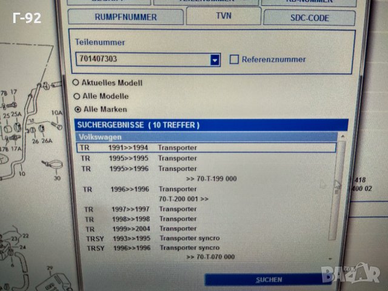The image size is (388, 291).
Task: Click the Volkswagen brand group header
Action: point(206,137)
